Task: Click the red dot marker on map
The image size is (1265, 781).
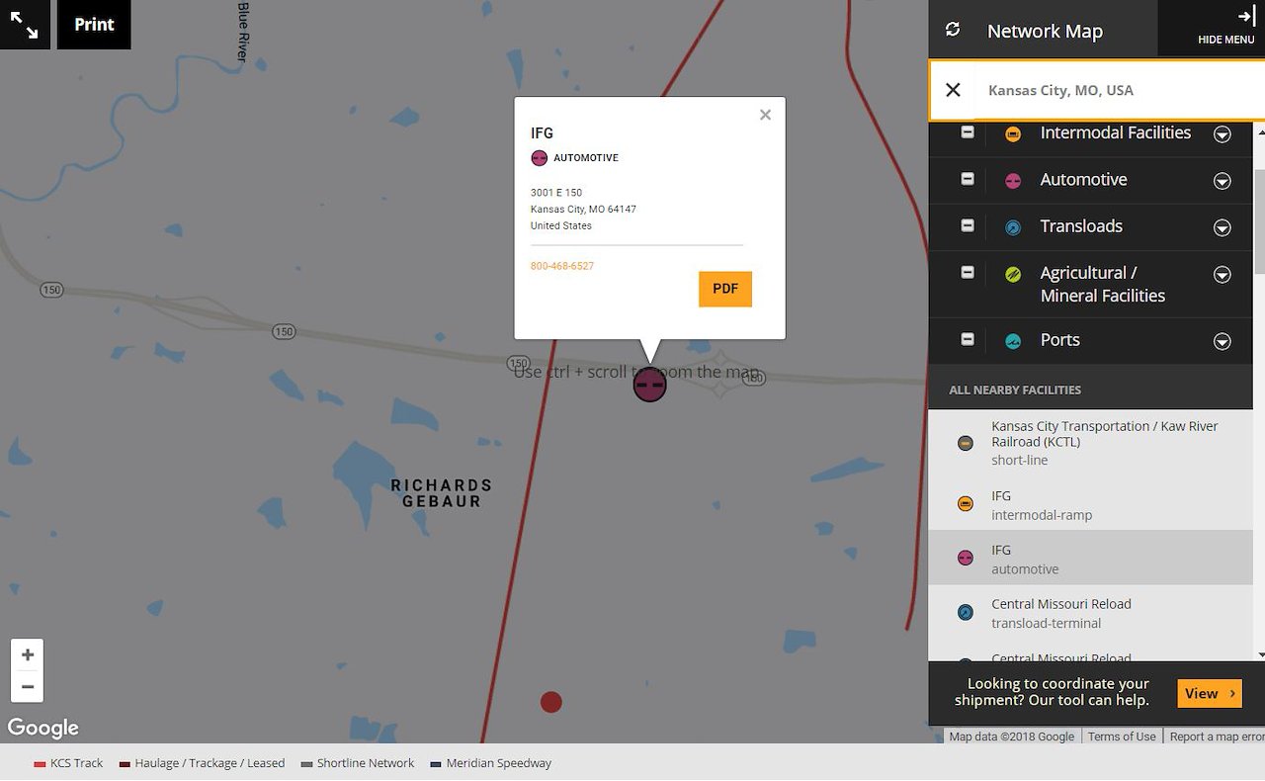Action: tap(551, 702)
